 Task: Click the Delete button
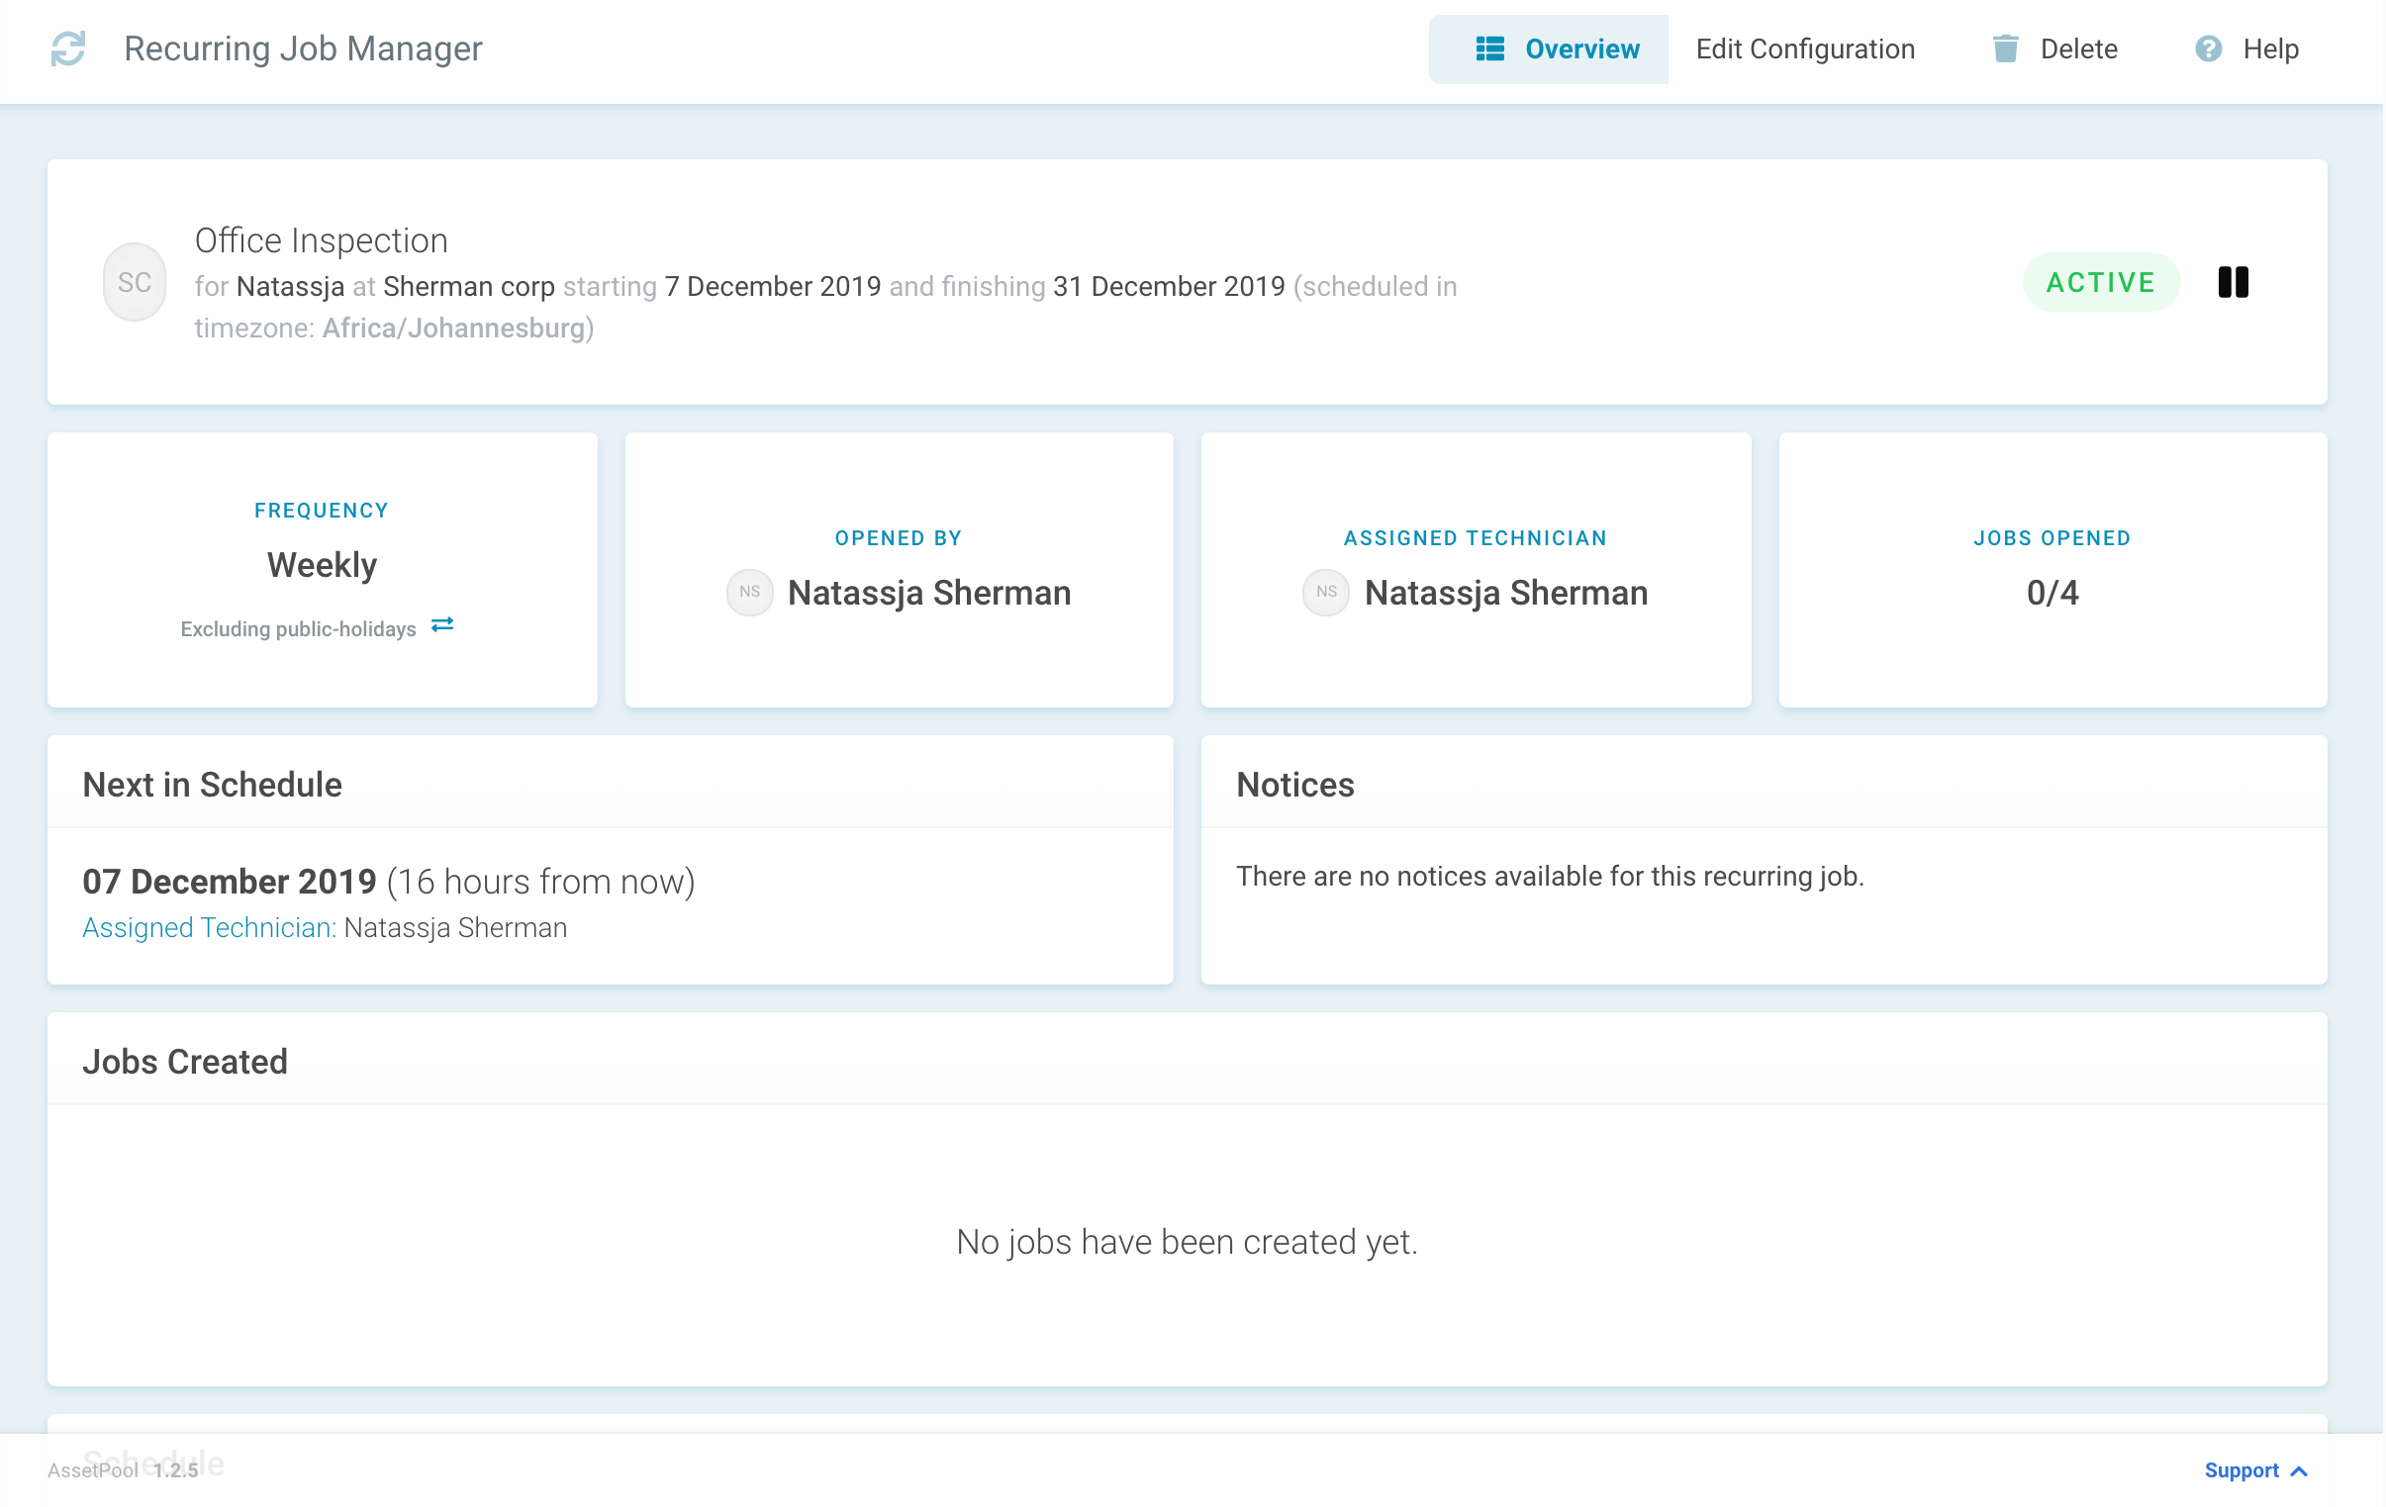tap(2078, 48)
